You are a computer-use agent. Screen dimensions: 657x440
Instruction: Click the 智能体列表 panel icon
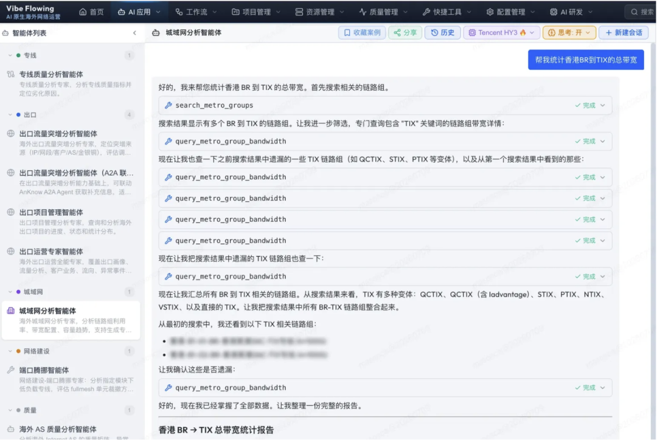click(5, 33)
